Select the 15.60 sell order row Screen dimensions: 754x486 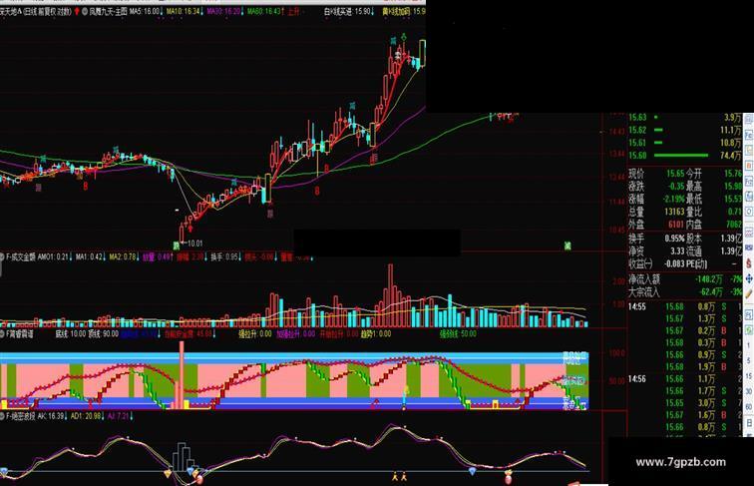click(x=685, y=156)
